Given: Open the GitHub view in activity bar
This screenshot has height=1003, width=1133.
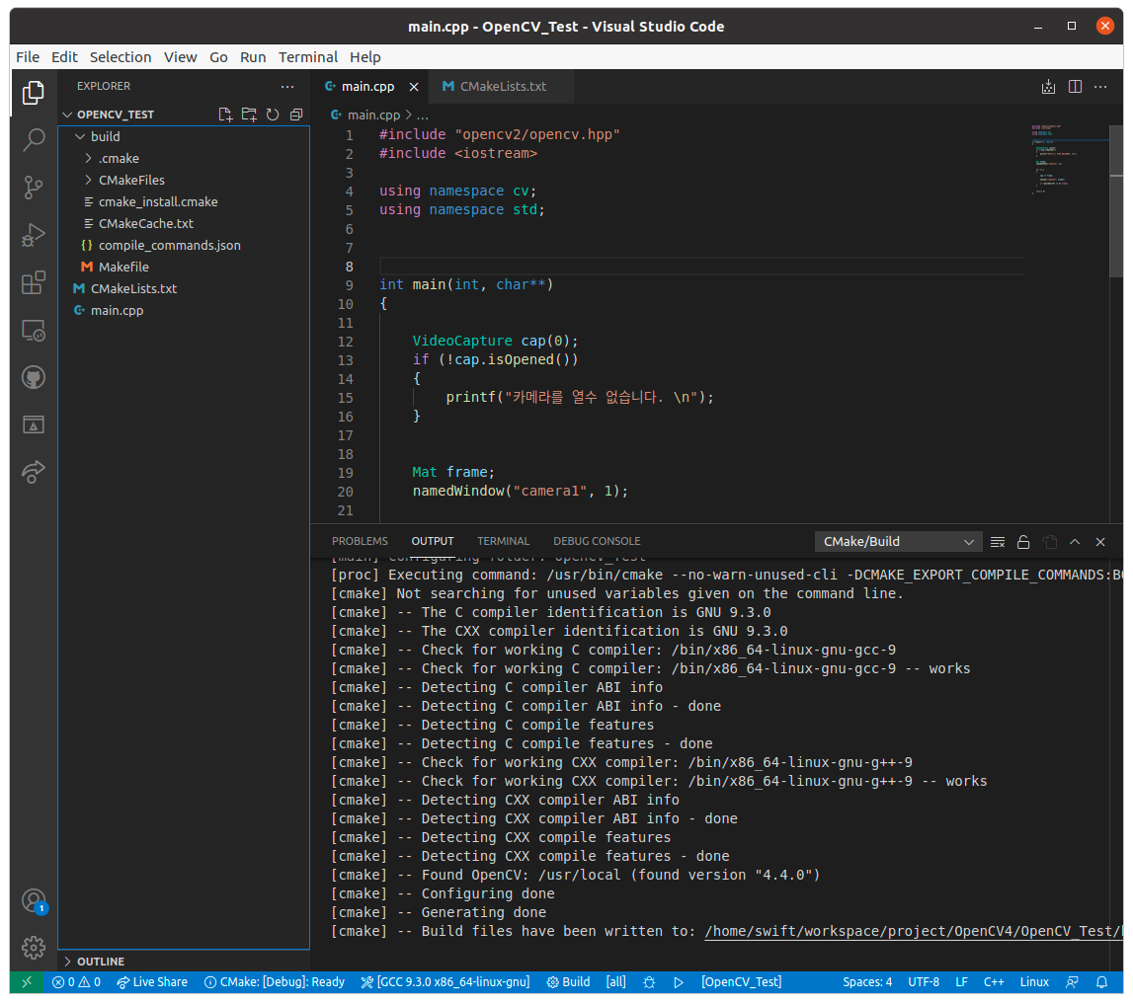Looking at the screenshot, I should 34,377.
